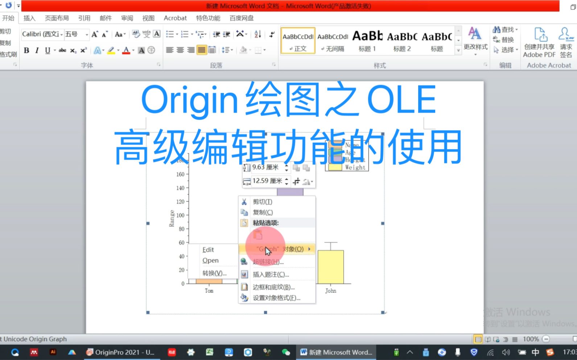This screenshot has width=577, height=360.
Task: Choose Format Object menu item
Action: point(277,298)
